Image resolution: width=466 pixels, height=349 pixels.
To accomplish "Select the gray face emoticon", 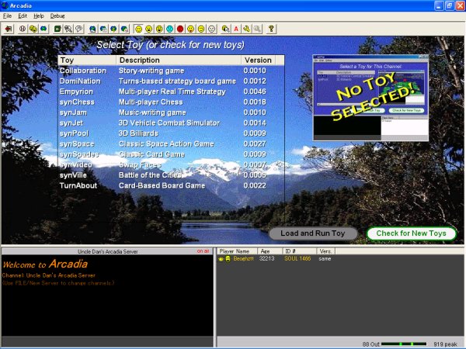I will click(x=211, y=29).
